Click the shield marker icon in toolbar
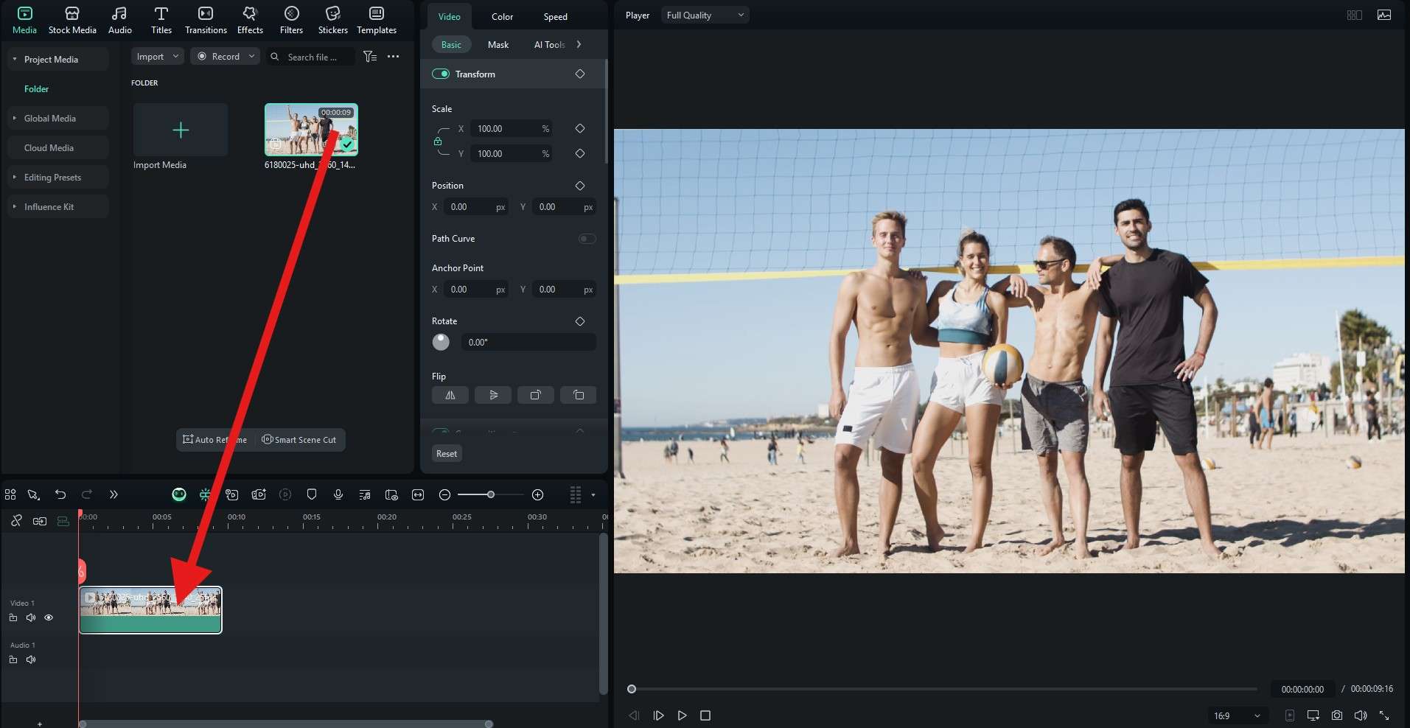 [312, 494]
